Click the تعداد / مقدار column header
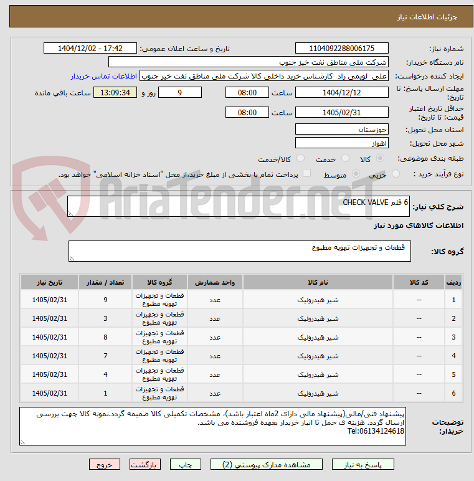Viewport: 474px width, 481px height. click(x=105, y=282)
